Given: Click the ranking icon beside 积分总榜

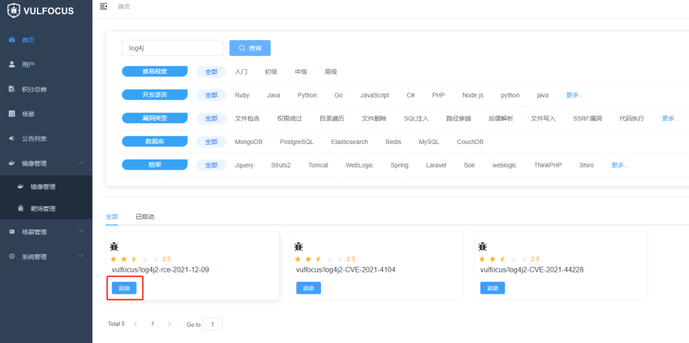Looking at the screenshot, I should (12, 89).
